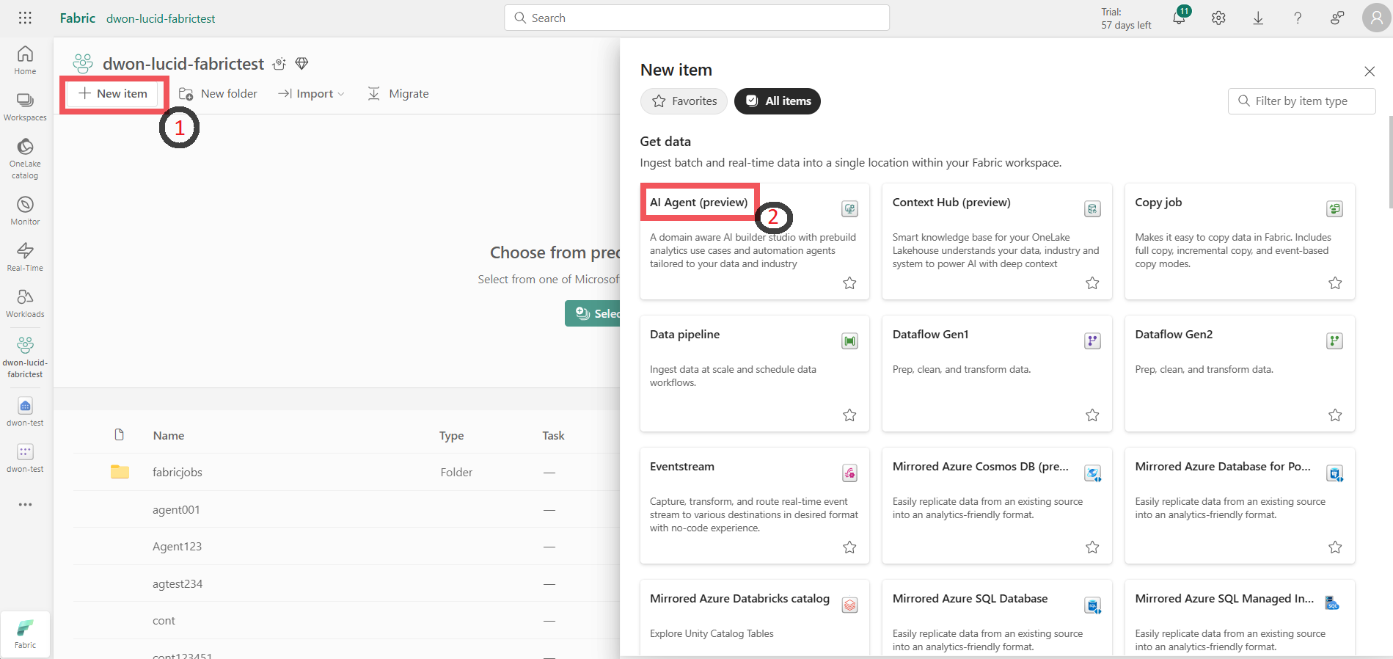1393x659 pixels.
Task: Favorite the Dataflow Gen1 card
Action: [1092, 415]
